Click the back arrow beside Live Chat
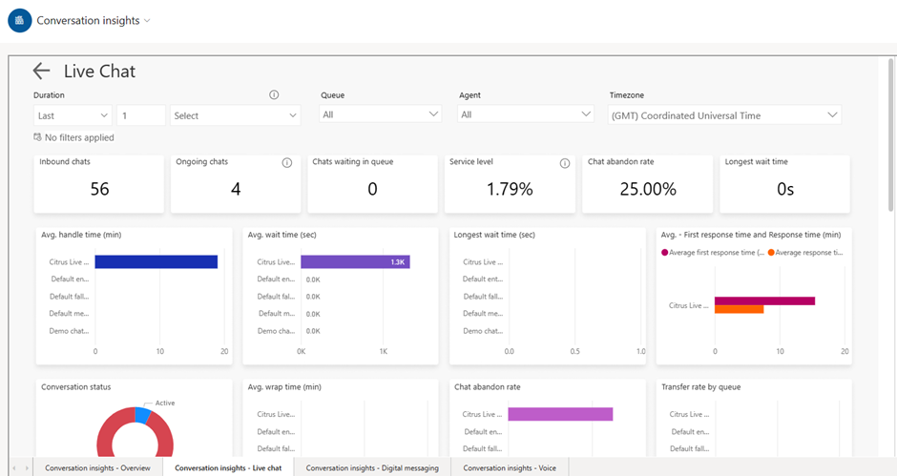Screen dimensions: 897x476 coord(41,71)
